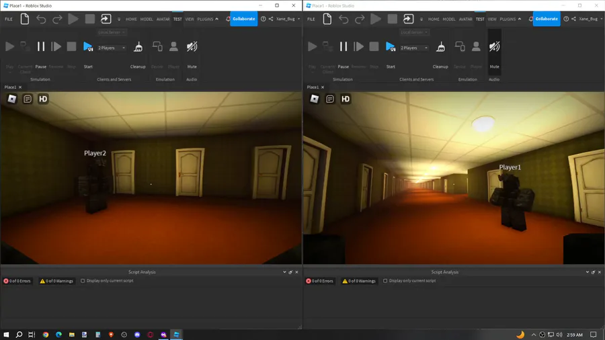Open the Local Server dropdown in right window
The image size is (605, 340).
pos(414,32)
